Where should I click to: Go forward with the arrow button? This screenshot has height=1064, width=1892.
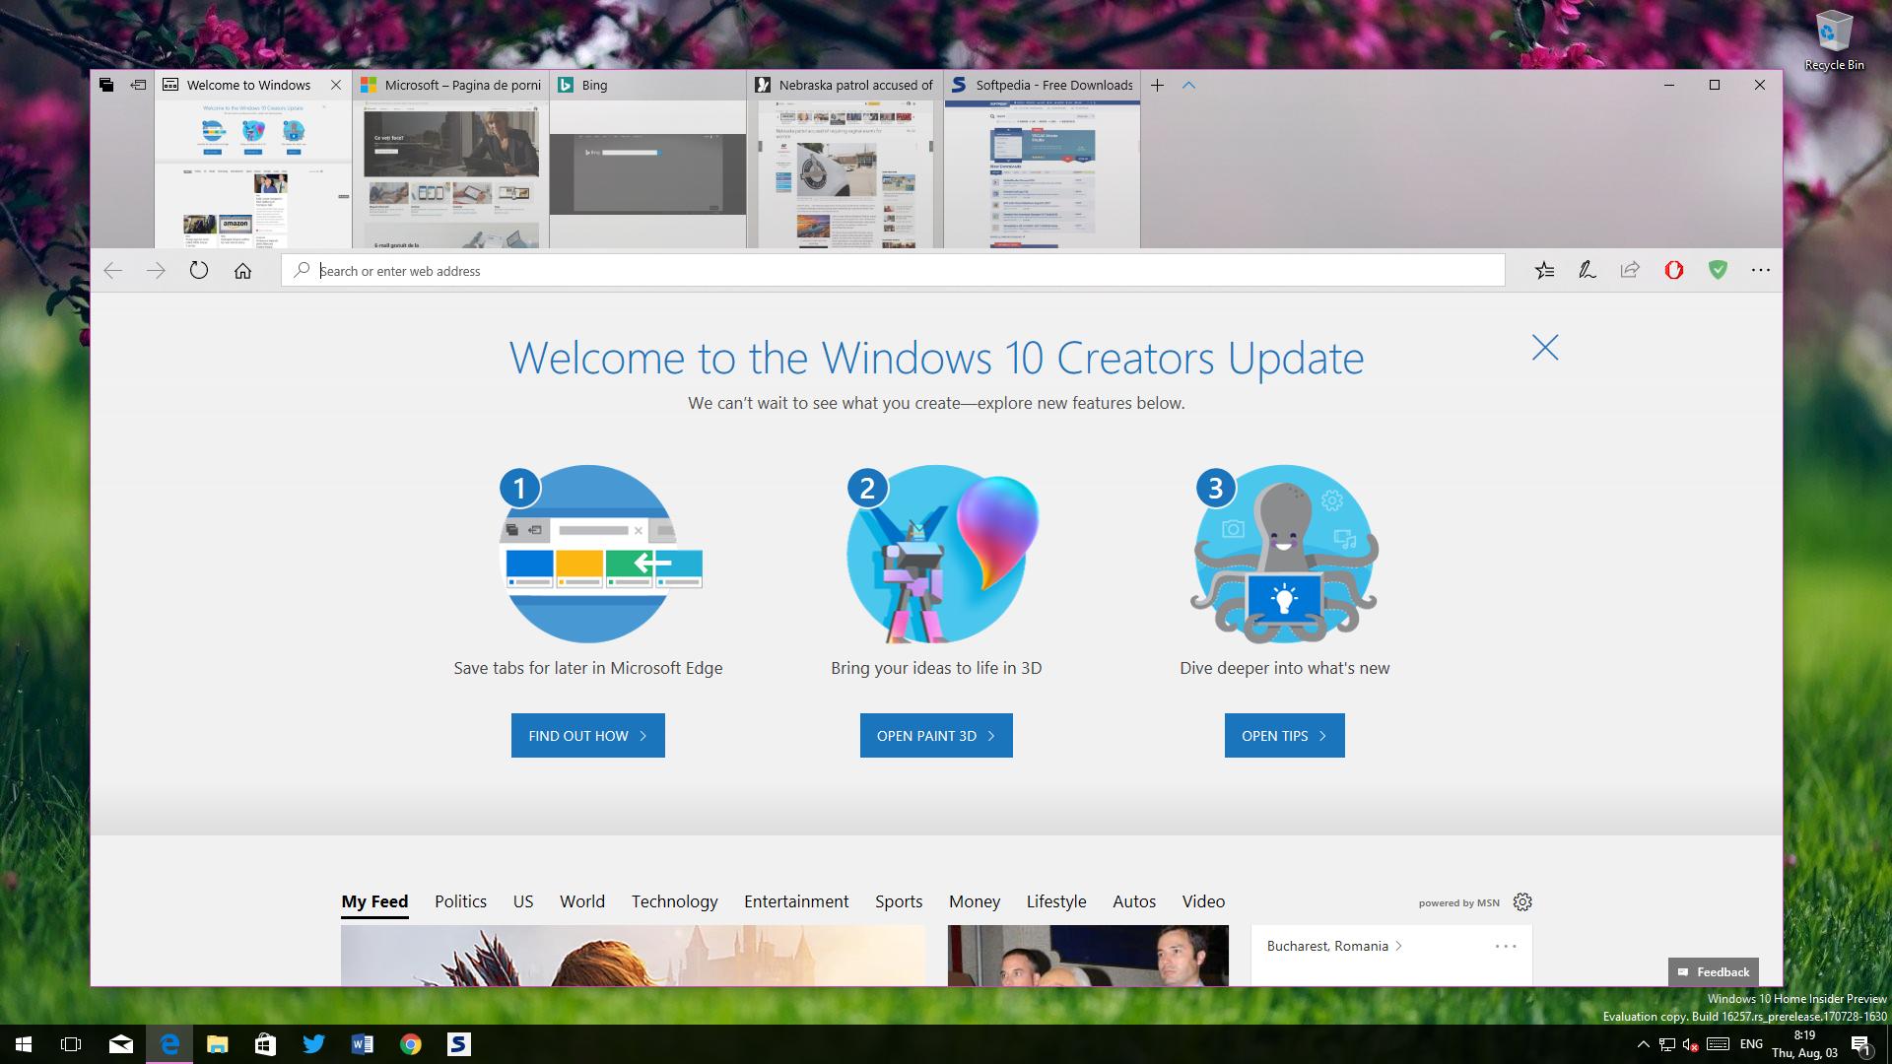pos(156,270)
